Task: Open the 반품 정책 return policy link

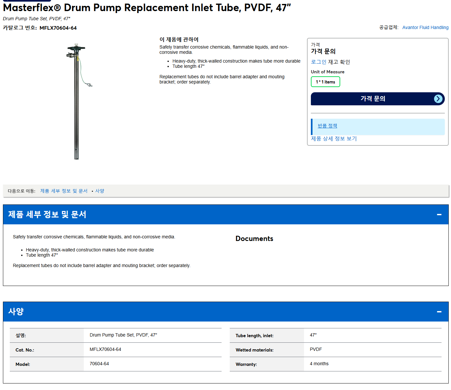Action: [x=327, y=126]
